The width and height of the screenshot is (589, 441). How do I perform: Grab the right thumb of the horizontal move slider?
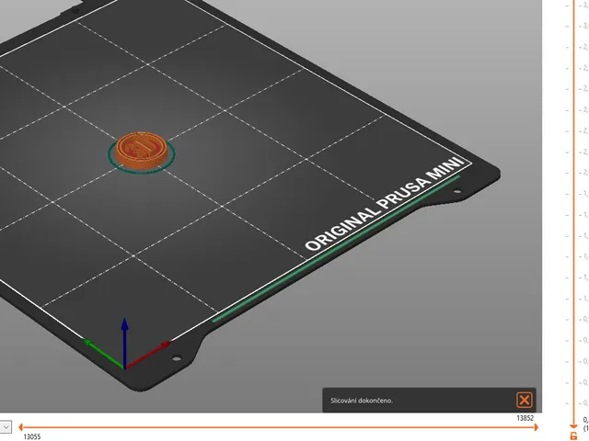536,426
